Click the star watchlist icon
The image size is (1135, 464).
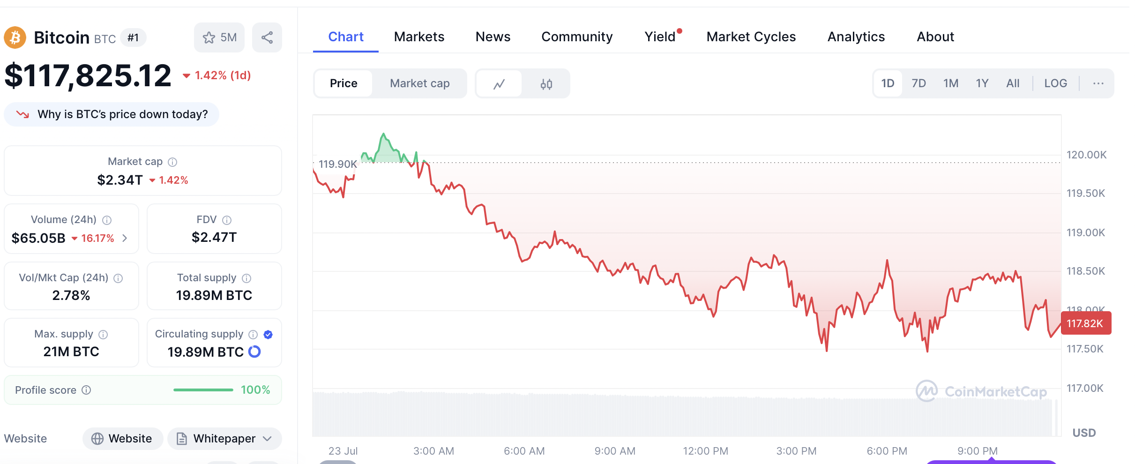[209, 37]
